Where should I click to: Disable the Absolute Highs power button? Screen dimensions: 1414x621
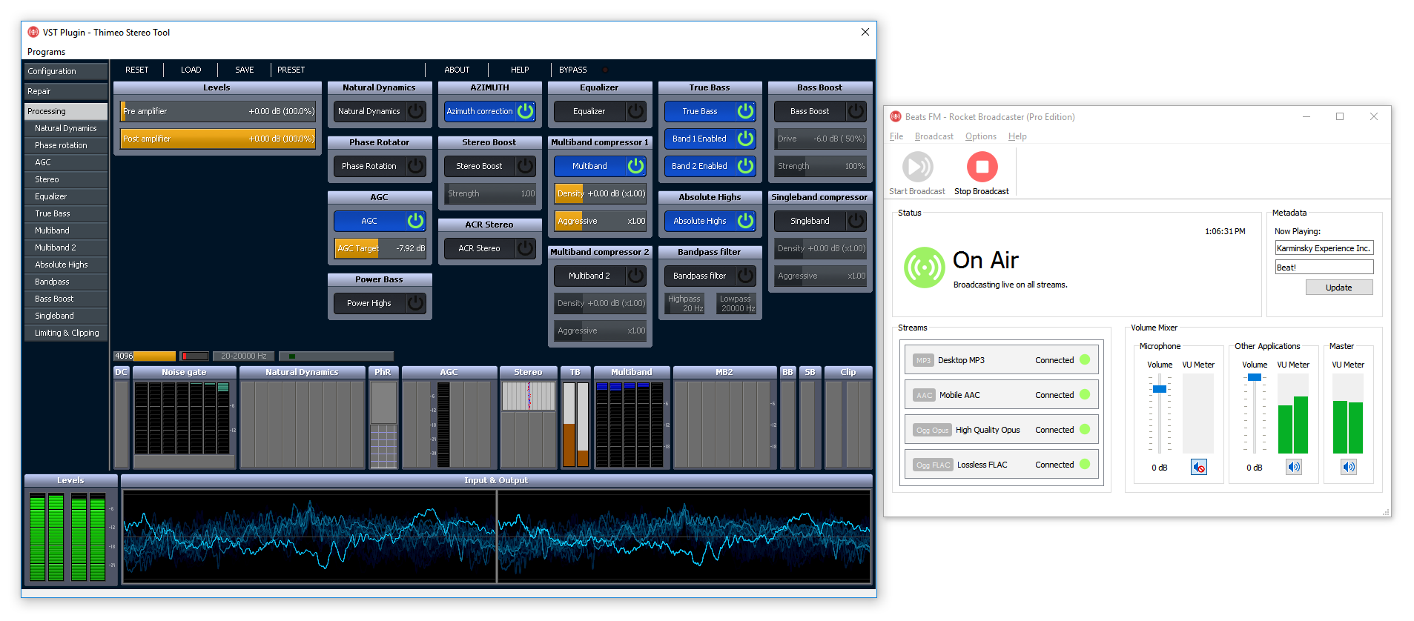click(745, 221)
